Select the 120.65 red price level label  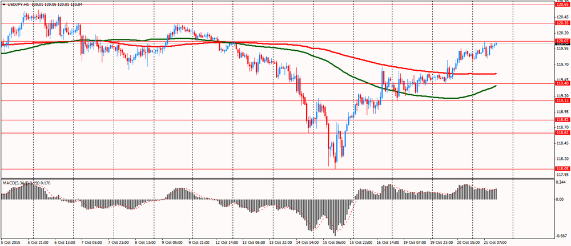(562, 5)
